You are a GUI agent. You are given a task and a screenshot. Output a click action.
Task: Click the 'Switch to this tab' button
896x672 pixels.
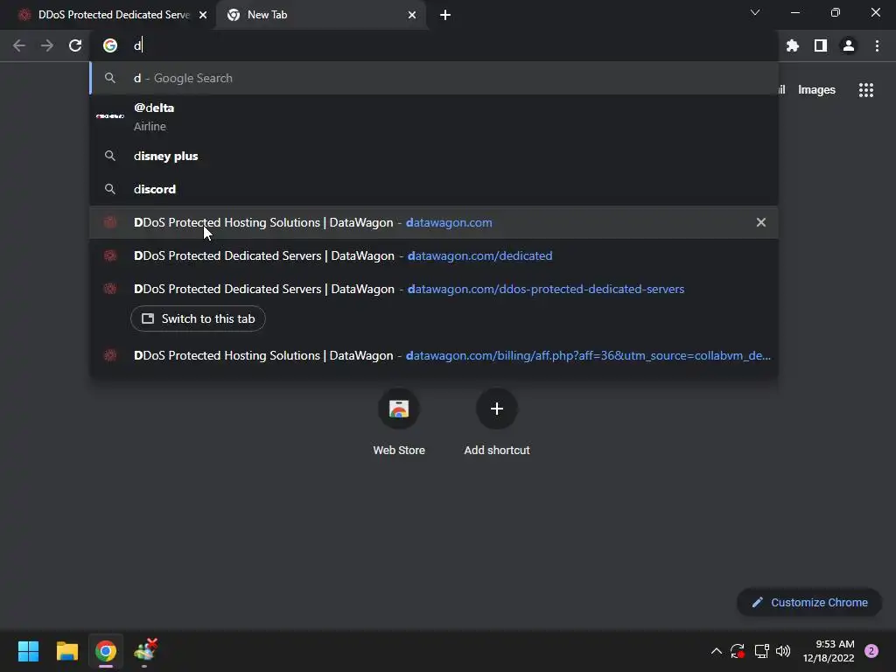point(198,318)
